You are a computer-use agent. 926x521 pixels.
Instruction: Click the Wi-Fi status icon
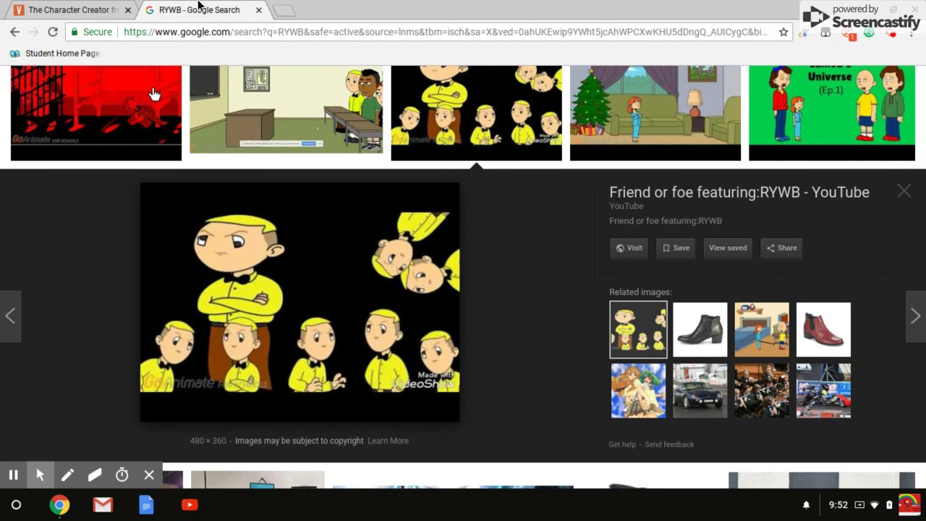tap(875, 505)
